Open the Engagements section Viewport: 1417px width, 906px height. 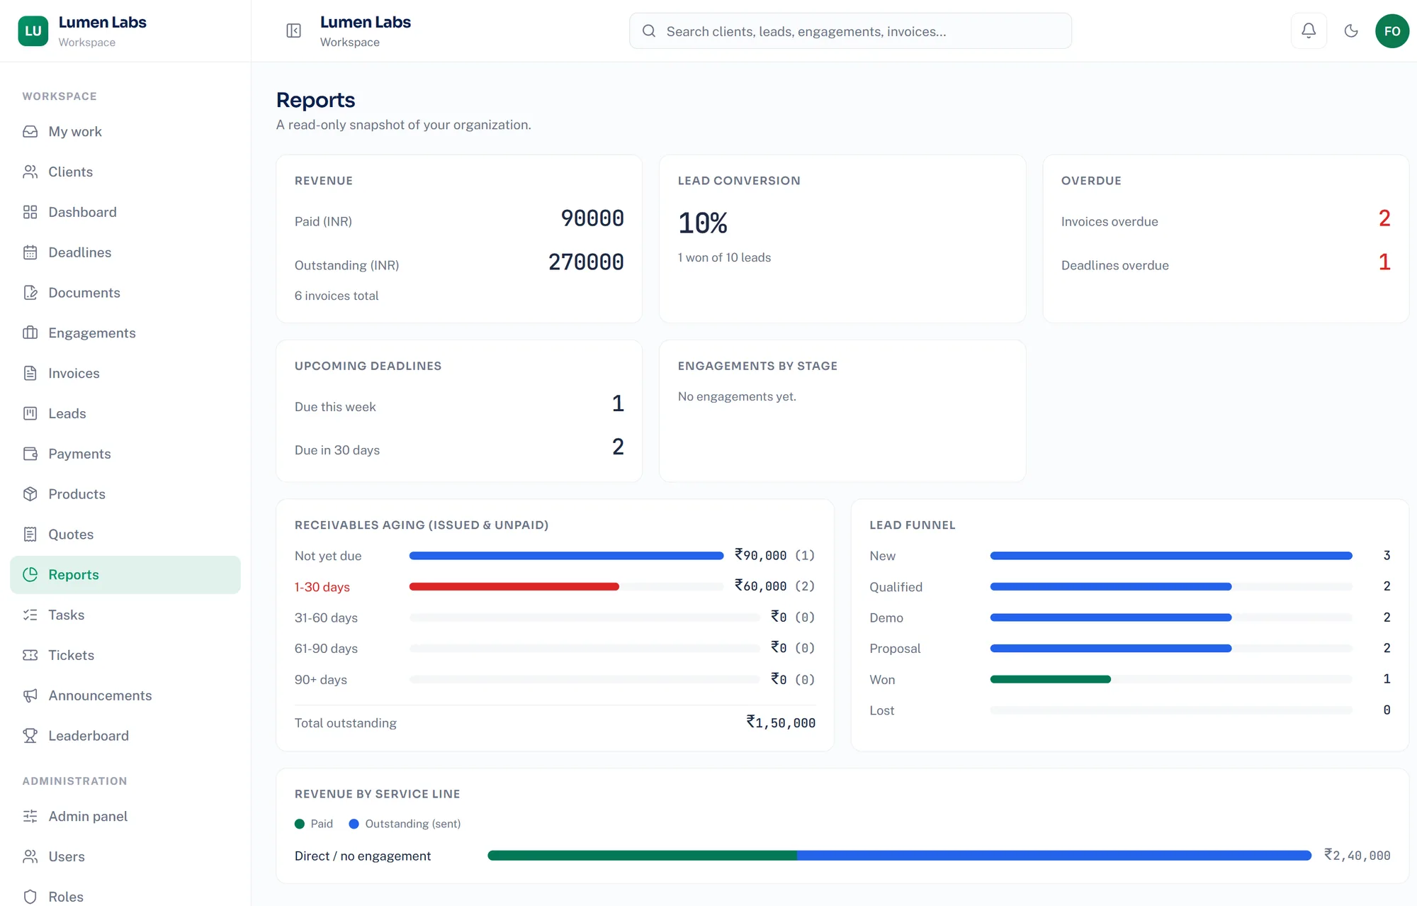coord(125,333)
